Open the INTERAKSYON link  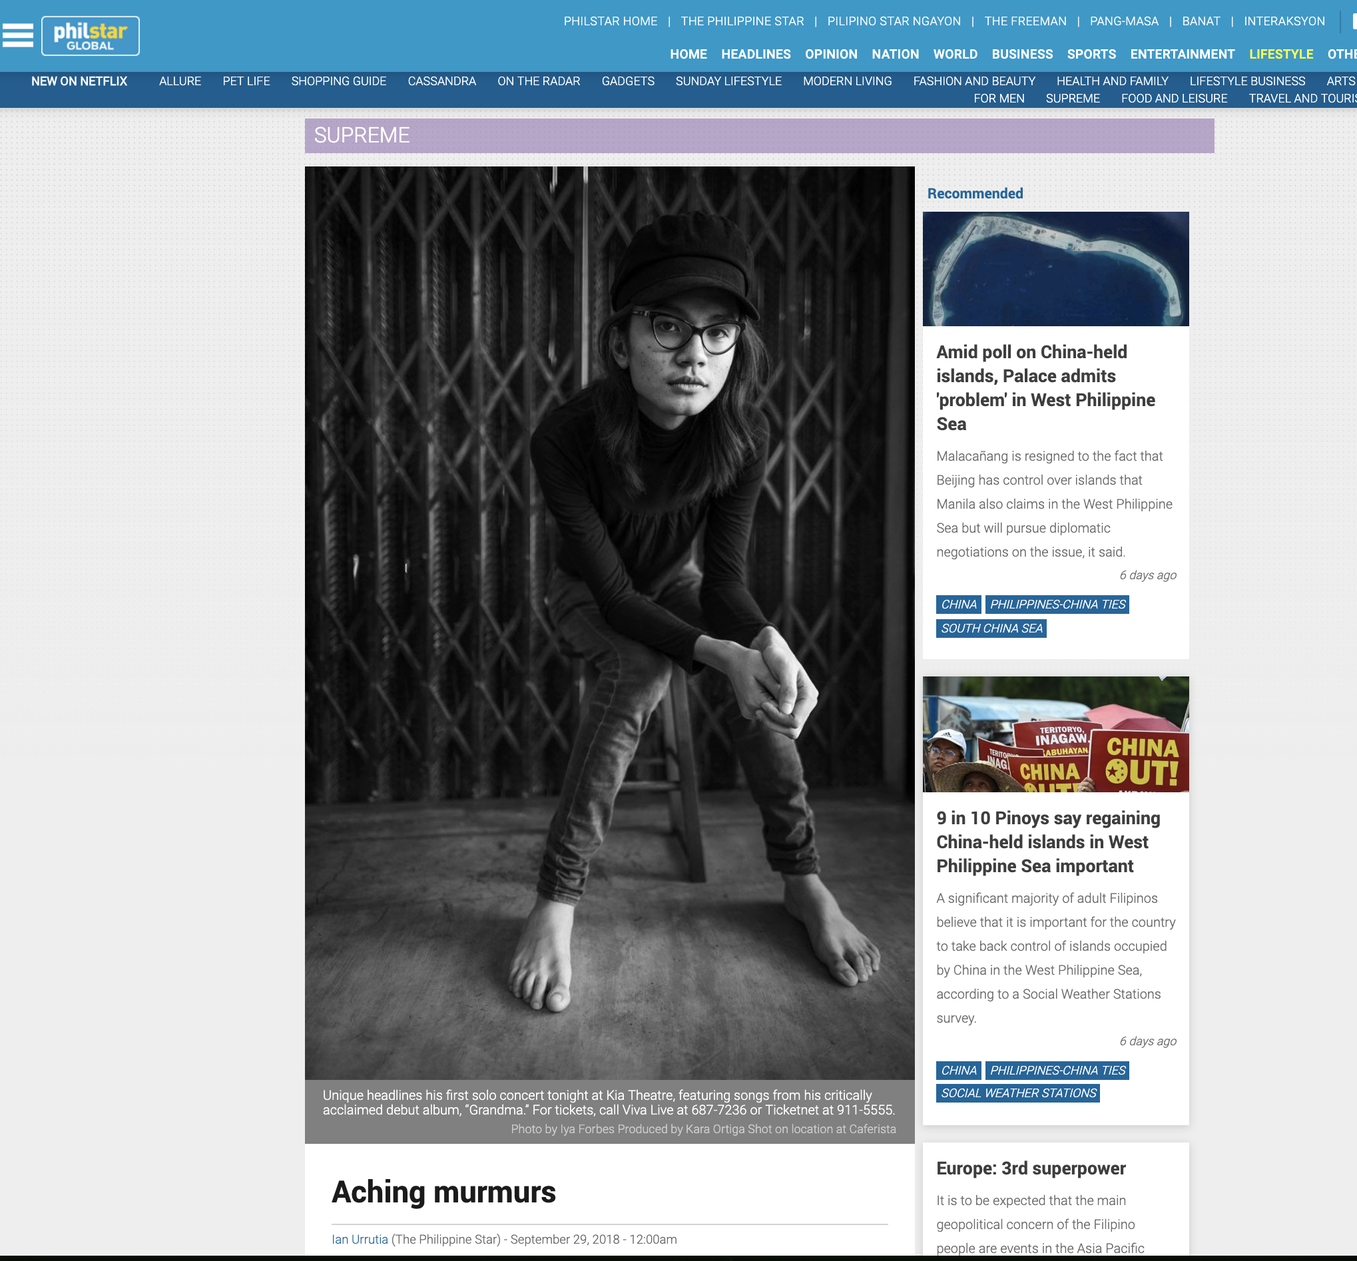tap(1284, 21)
